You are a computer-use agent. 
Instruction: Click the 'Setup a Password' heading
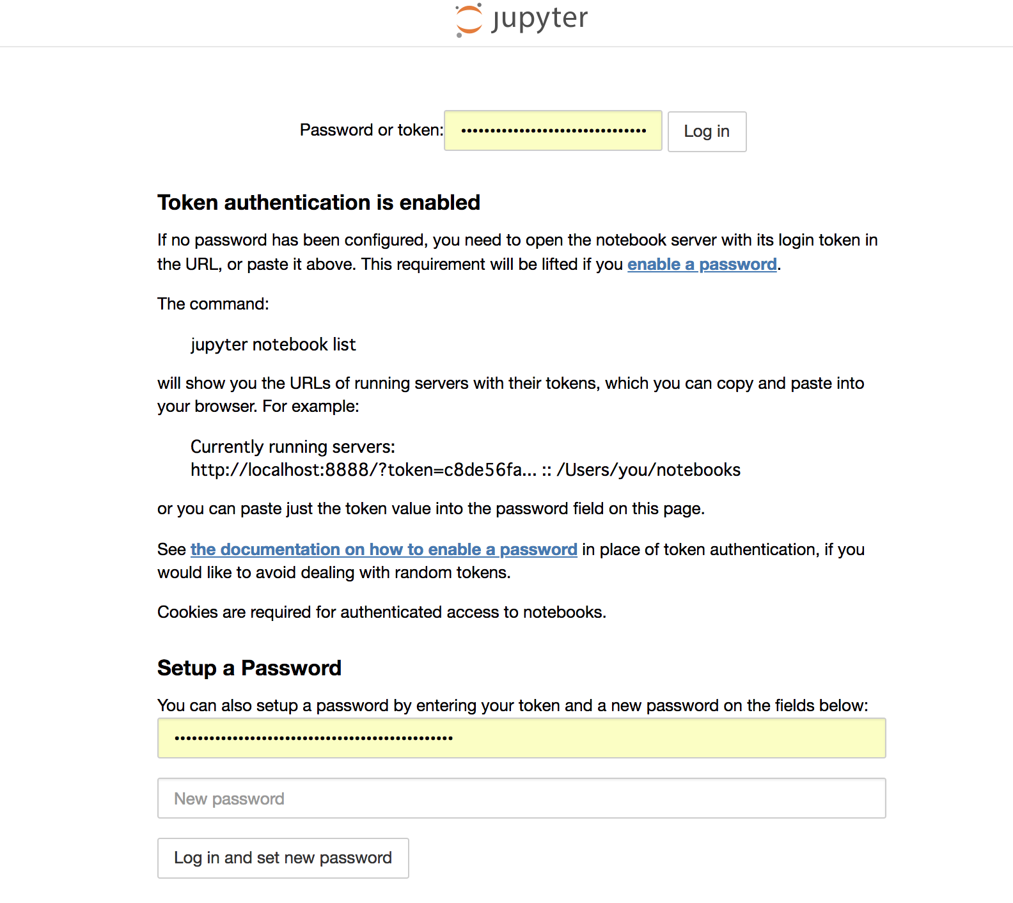point(249,668)
